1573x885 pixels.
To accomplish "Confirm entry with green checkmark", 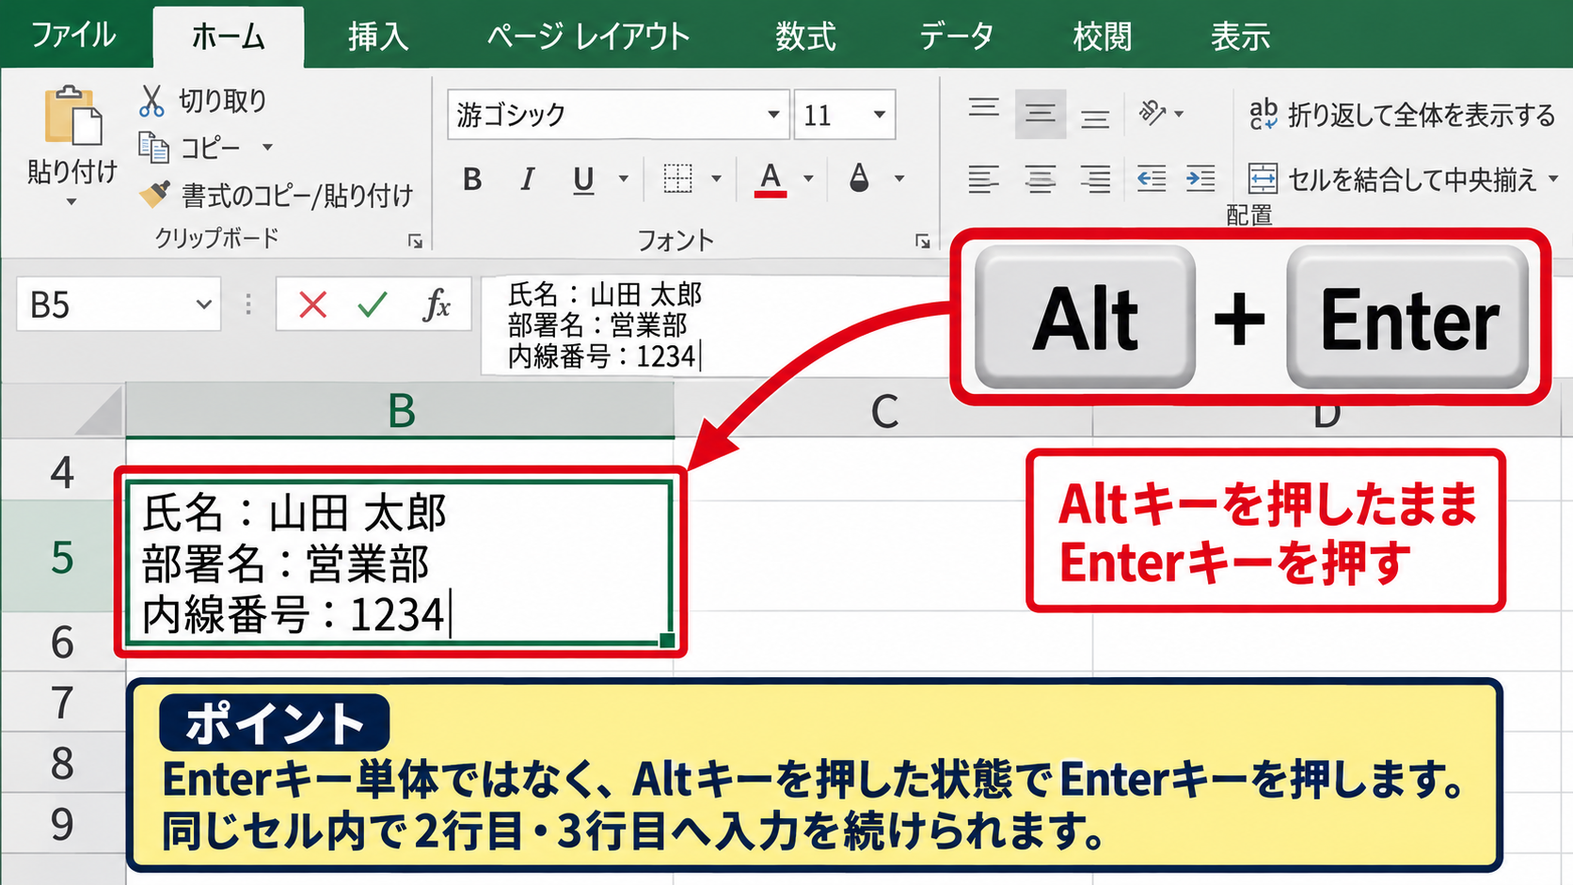I will click(373, 305).
